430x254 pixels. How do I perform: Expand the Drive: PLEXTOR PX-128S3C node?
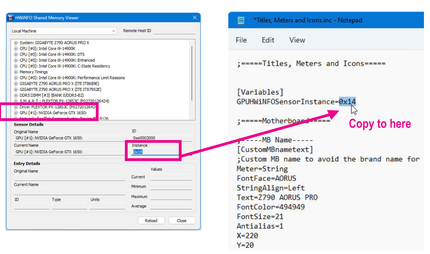coord(16,107)
